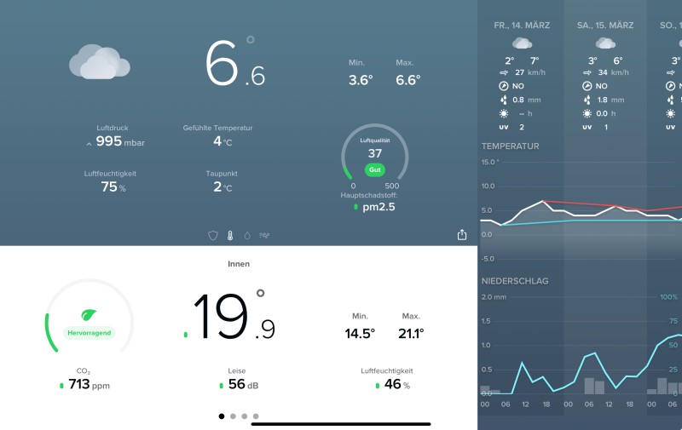The image size is (682, 430).
Task: Tap the Hervorragend air quality badge
Action: coord(90,333)
